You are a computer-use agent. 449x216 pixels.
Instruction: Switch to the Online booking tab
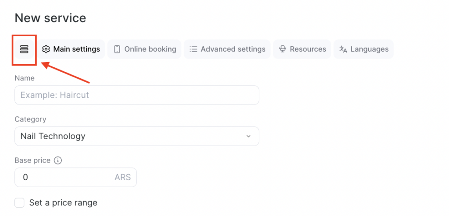pyautogui.click(x=150, y=49)
